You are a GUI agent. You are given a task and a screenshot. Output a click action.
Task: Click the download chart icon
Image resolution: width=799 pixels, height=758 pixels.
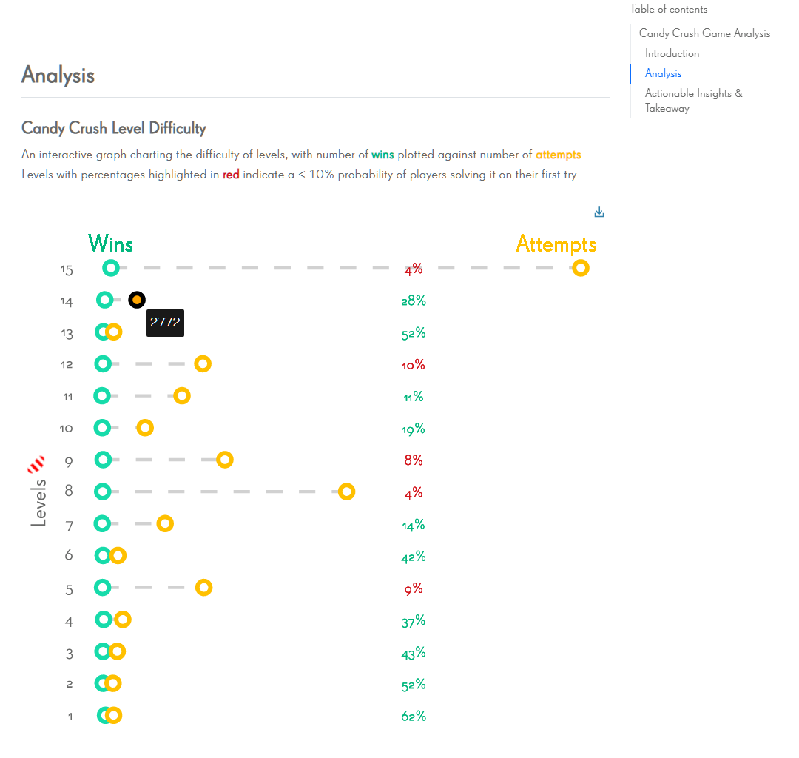tap(599, 212)
